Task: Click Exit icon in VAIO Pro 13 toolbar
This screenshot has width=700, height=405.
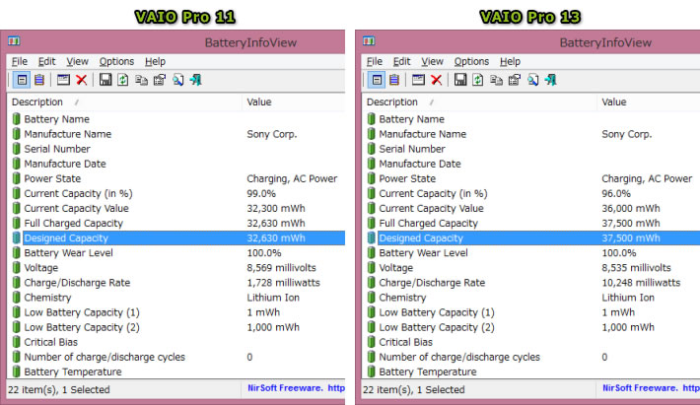Action: tap(550, 80)
